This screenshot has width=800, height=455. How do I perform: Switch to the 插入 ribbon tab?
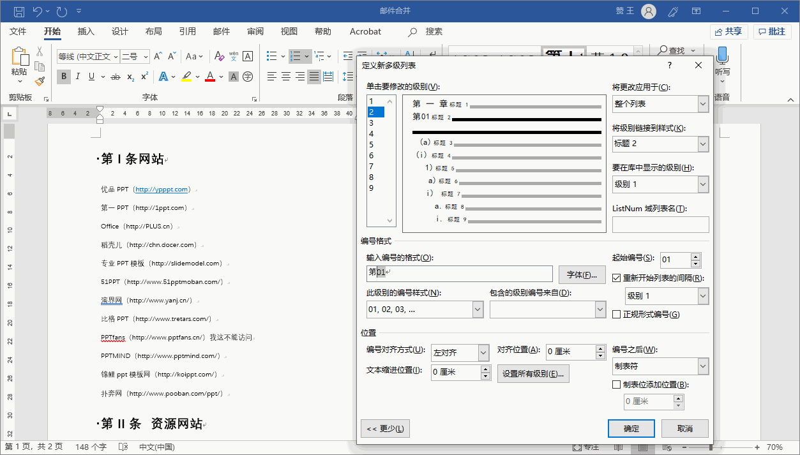pos(86,31)
